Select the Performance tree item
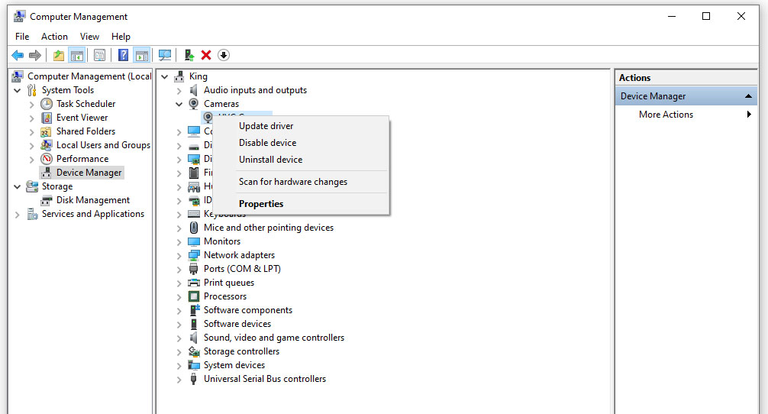Viewport: 768px width, 414px height. (x=82, y=159)
